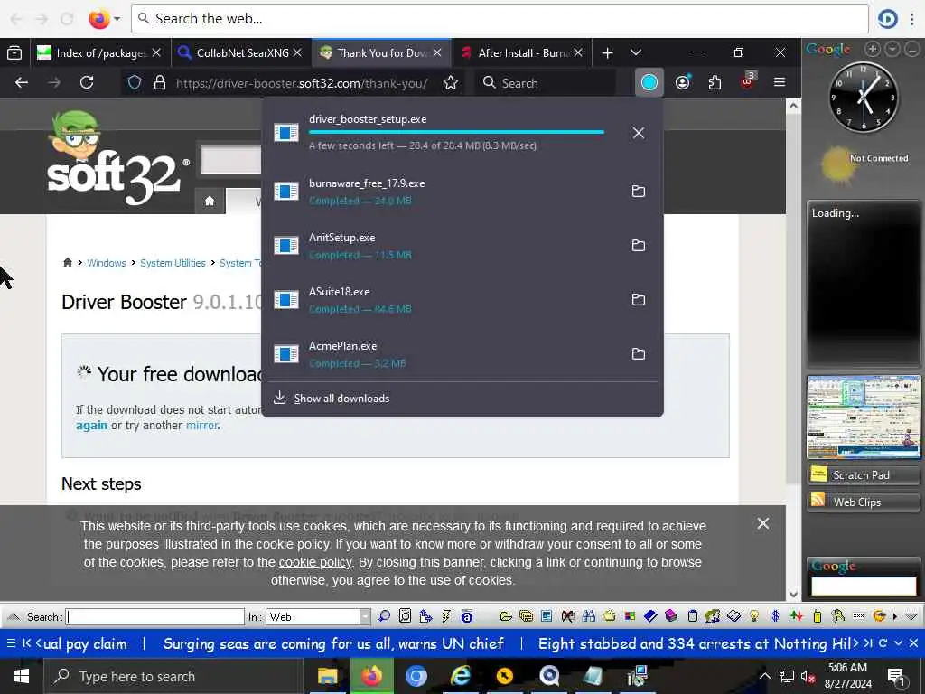
Task: Open the Firefox hamburger application menu
Action: coord(780,82)
